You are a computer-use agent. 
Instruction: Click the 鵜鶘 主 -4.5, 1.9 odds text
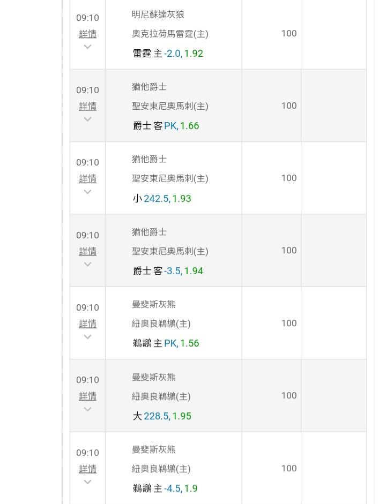165,488
